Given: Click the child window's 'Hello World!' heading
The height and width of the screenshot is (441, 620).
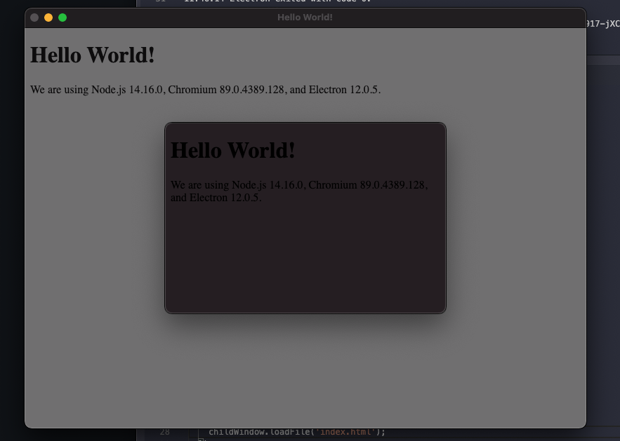Looking at the screenshot, I should point(232,150).
